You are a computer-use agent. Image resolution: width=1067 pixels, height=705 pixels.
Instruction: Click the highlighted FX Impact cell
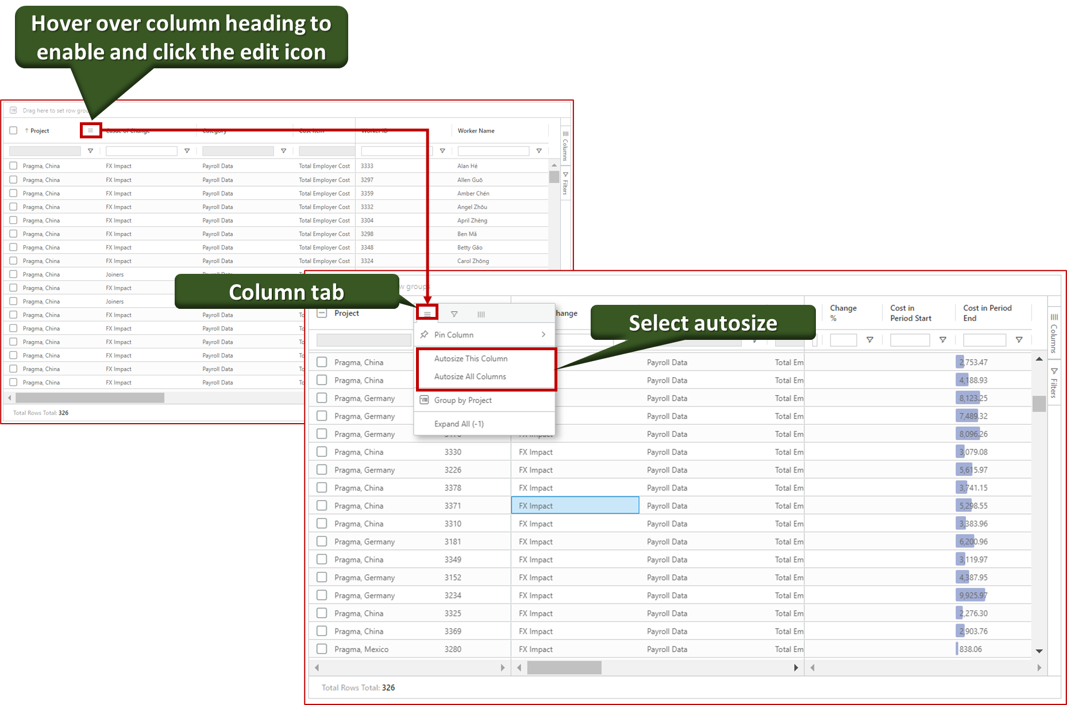pyautogui.click(x=575, y=506)
